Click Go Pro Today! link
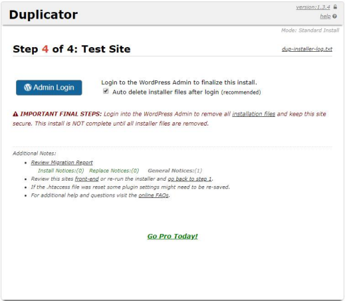Viewport: 345px width, 301px height. click(x=172, y=236)
